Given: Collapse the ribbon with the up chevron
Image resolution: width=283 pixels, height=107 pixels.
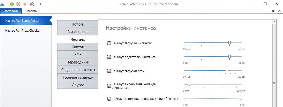Looking at the screenshot, I should click(x=273, y=11).
